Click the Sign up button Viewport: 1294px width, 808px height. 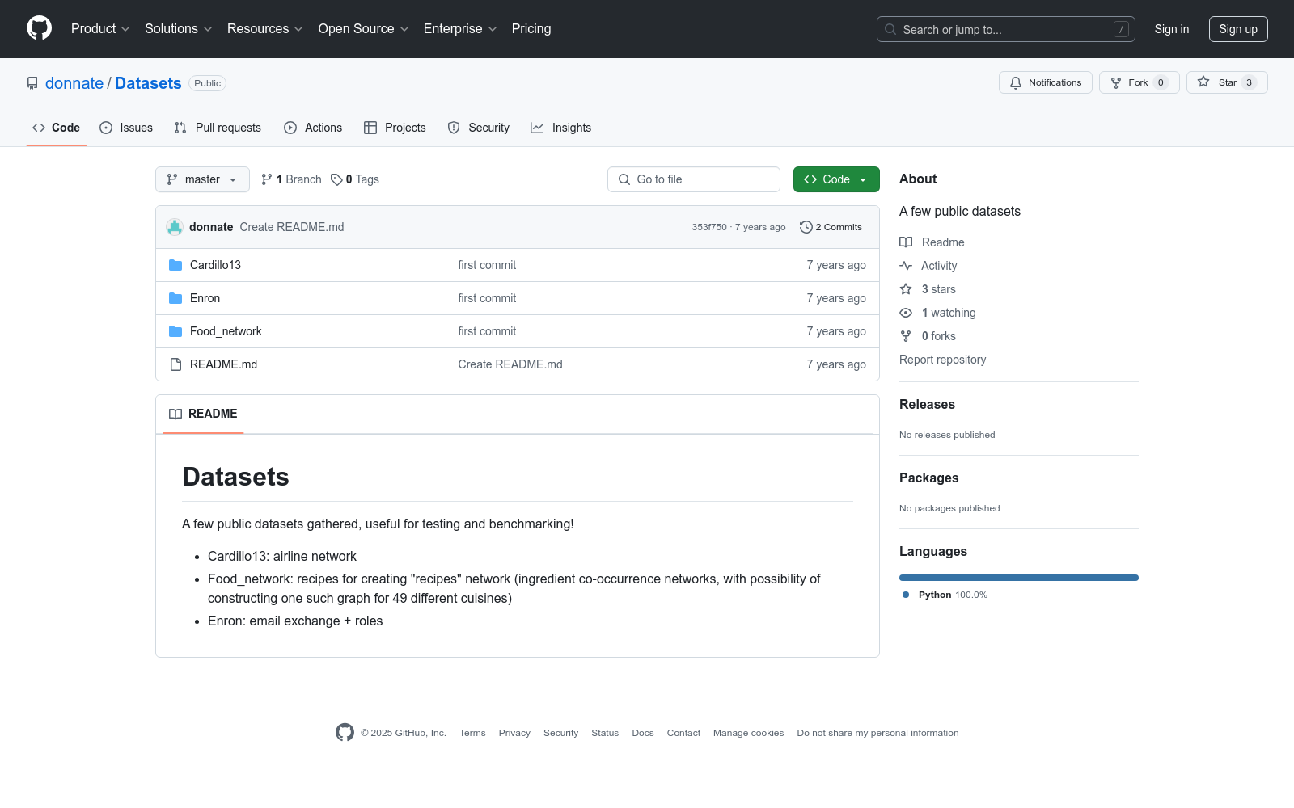click(1238, 29)
